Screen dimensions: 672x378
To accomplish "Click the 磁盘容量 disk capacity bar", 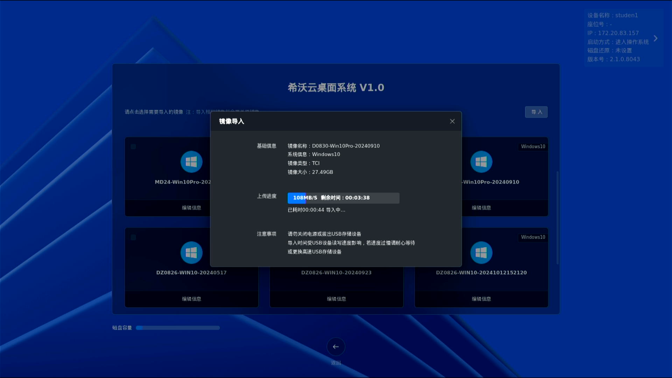I will point(178,328).
